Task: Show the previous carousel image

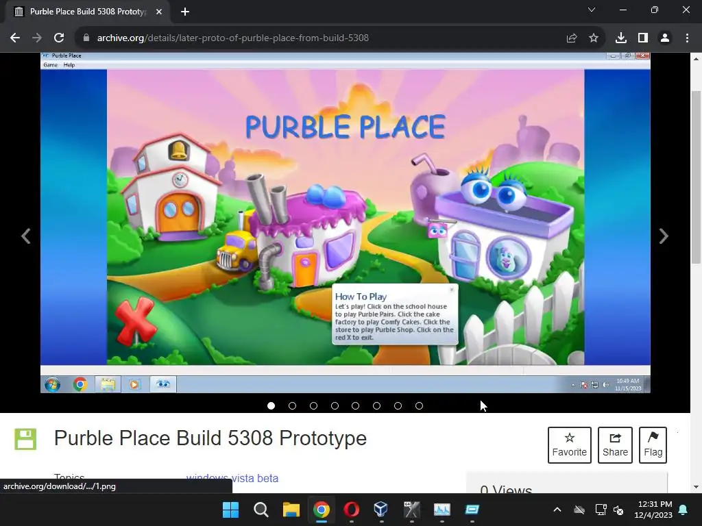Action: click(x=26, y=236)
